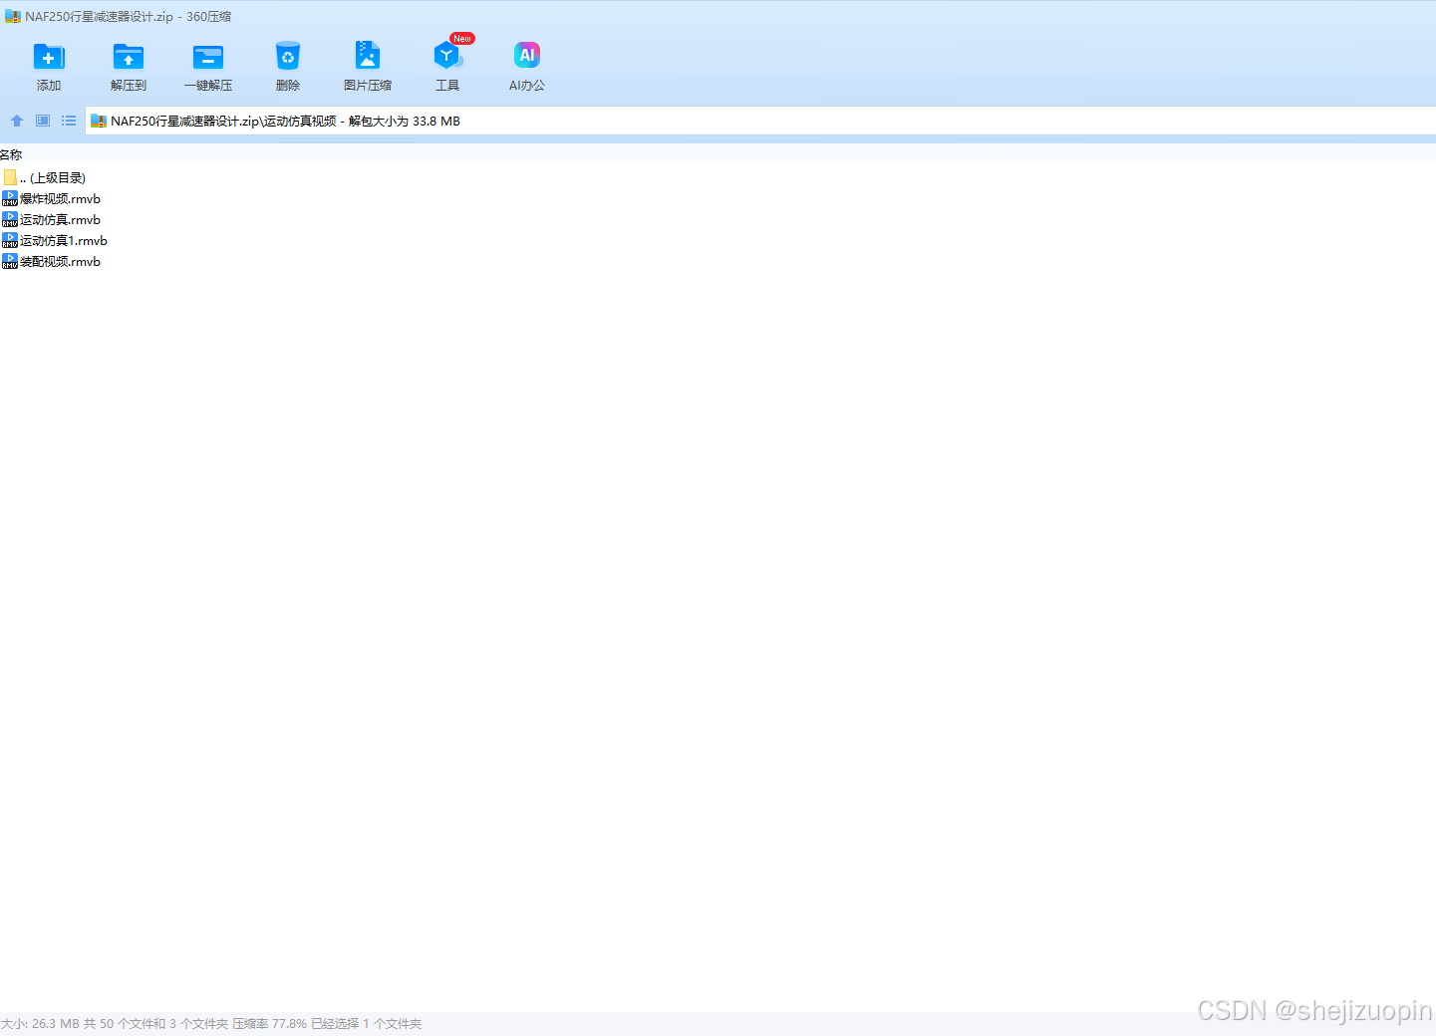Select the '.. (上级目录)' parent directory row
1436x1036 pixels.
coord(45,177)
